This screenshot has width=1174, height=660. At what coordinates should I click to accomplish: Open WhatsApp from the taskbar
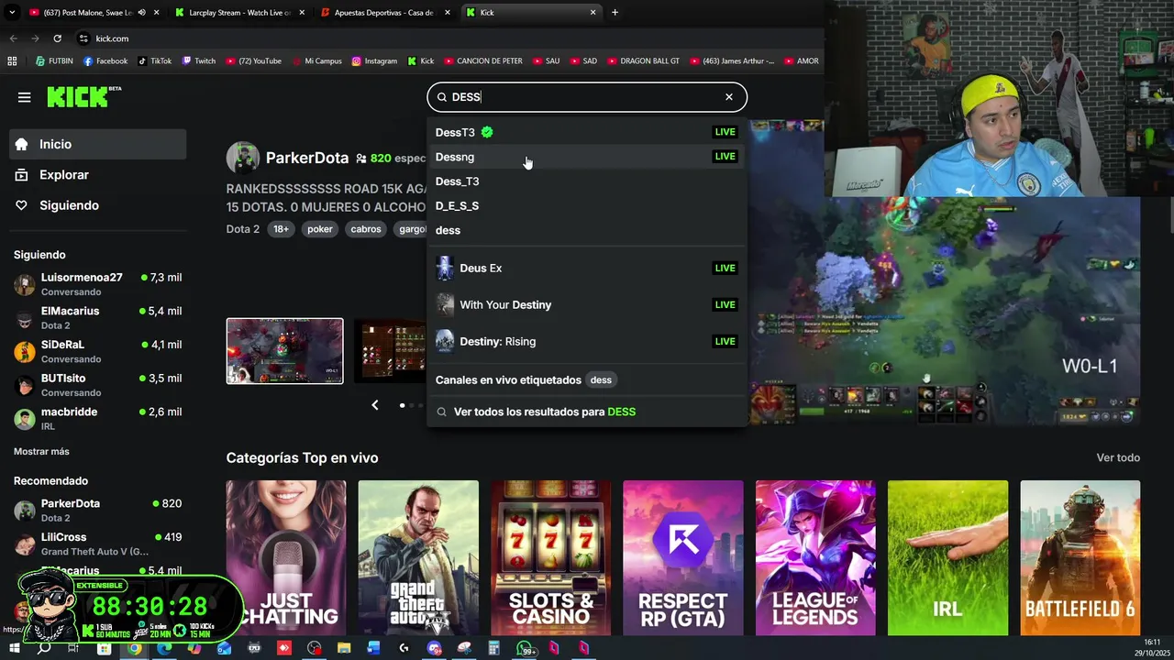coord(524,648)
